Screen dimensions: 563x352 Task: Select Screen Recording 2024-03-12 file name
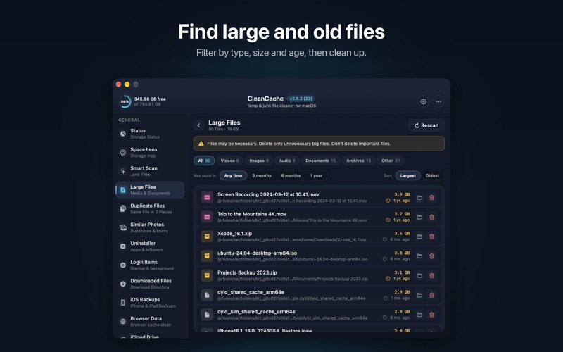(268, 194)
